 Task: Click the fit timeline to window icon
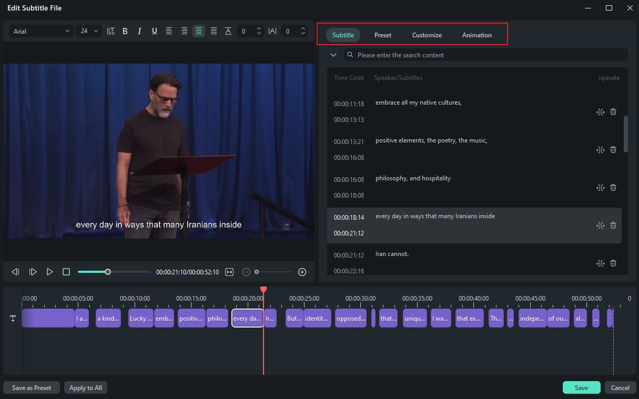(229, 272)
